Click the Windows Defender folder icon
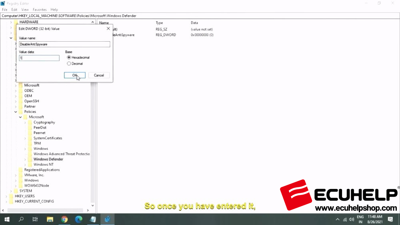 [30, 159]
